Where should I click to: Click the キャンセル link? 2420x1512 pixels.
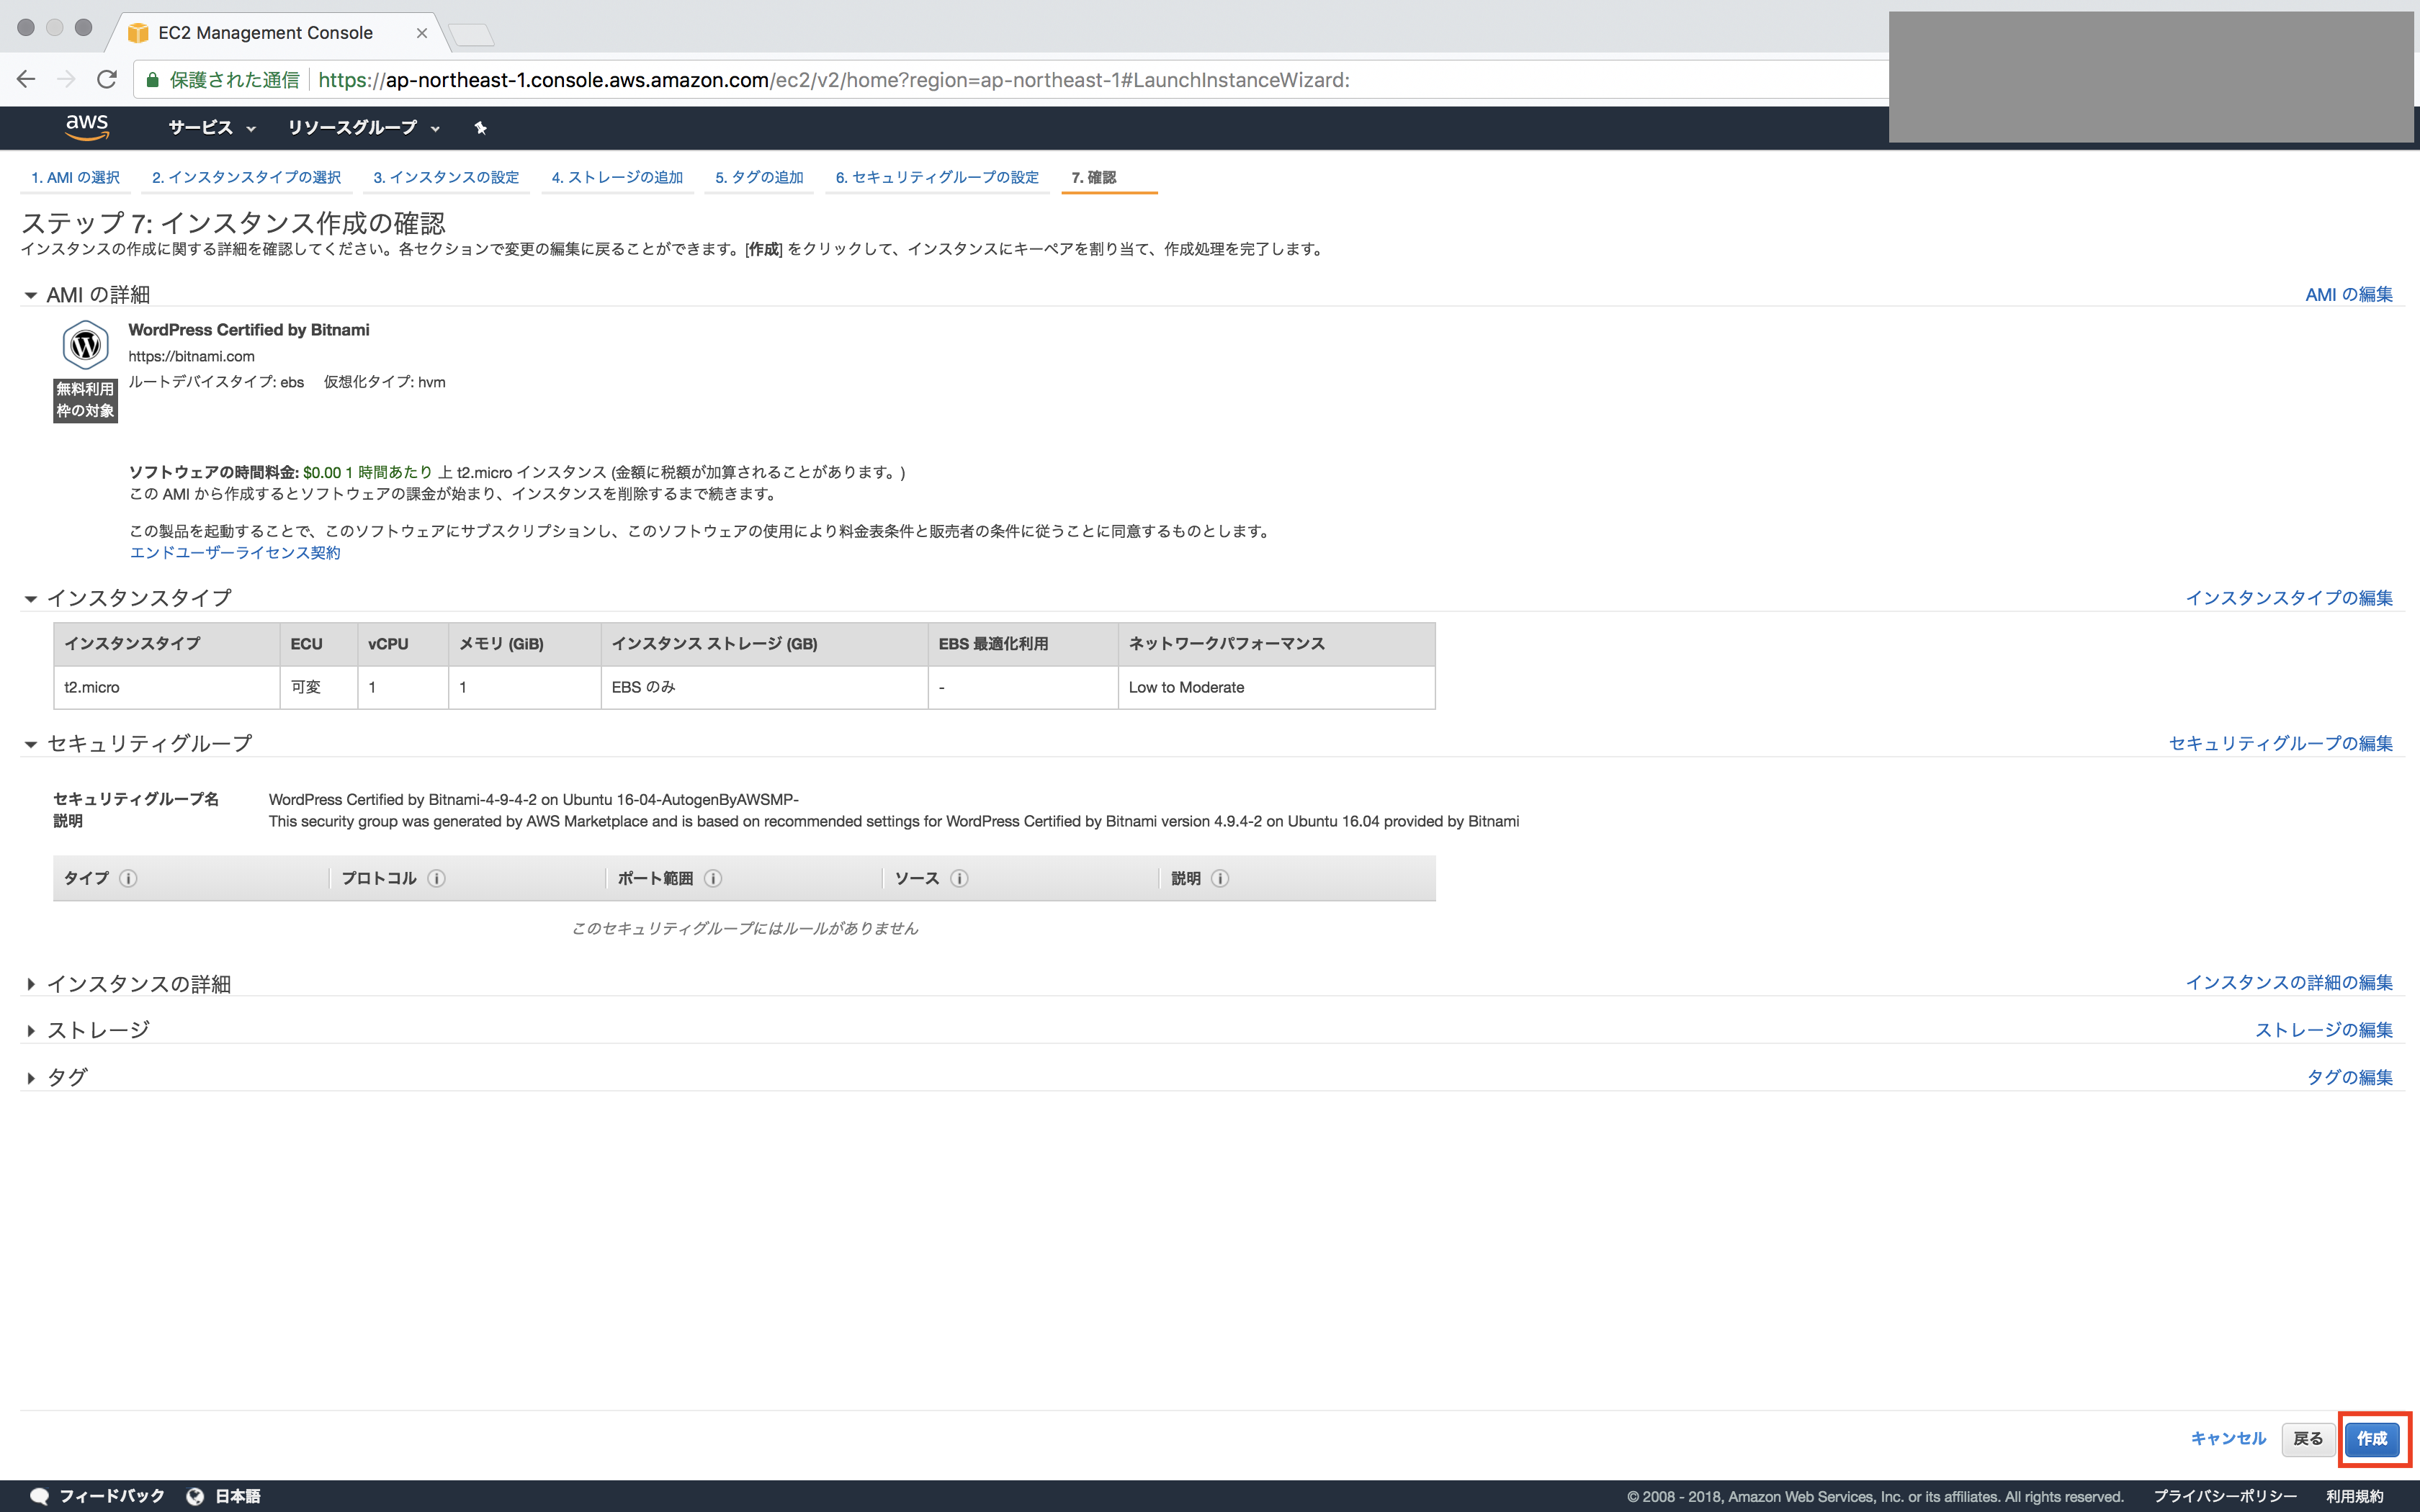point(2228,1438)
